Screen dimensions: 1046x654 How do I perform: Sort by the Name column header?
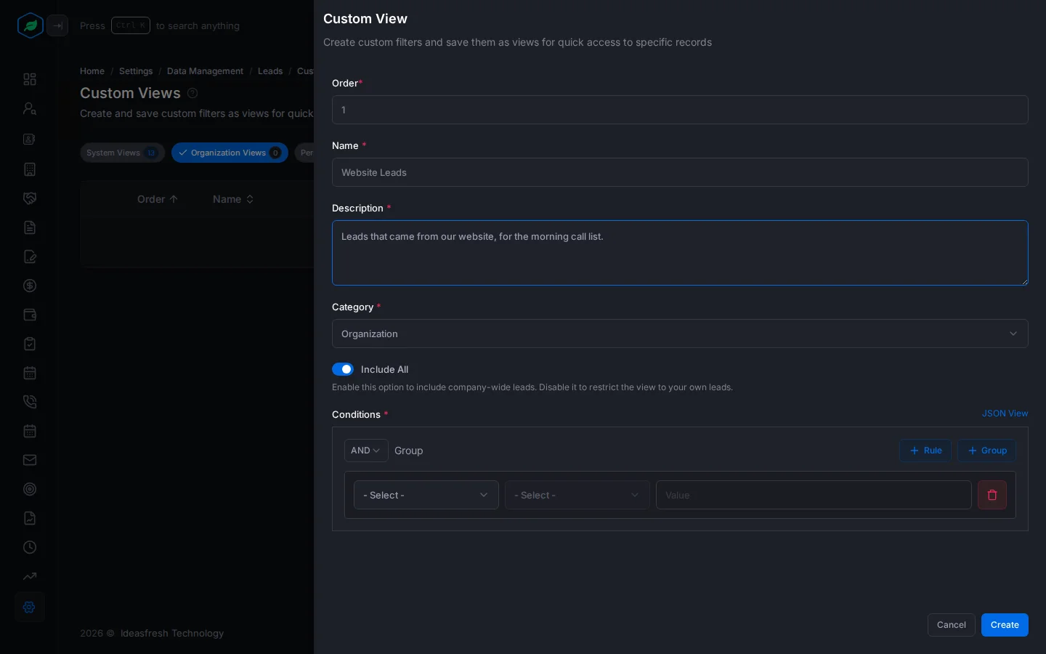[233, 199]
